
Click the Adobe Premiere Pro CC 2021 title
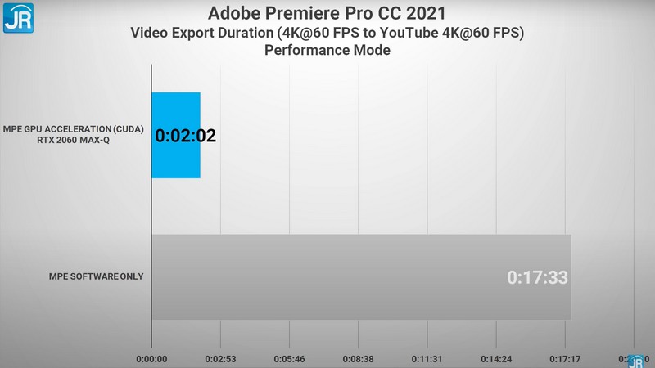(327, 13)
